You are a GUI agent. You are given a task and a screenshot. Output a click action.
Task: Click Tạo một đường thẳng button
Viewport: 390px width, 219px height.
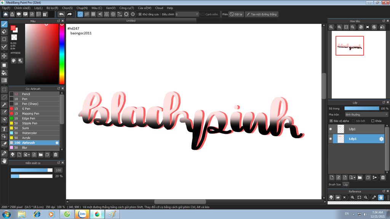tap(262, 14)
